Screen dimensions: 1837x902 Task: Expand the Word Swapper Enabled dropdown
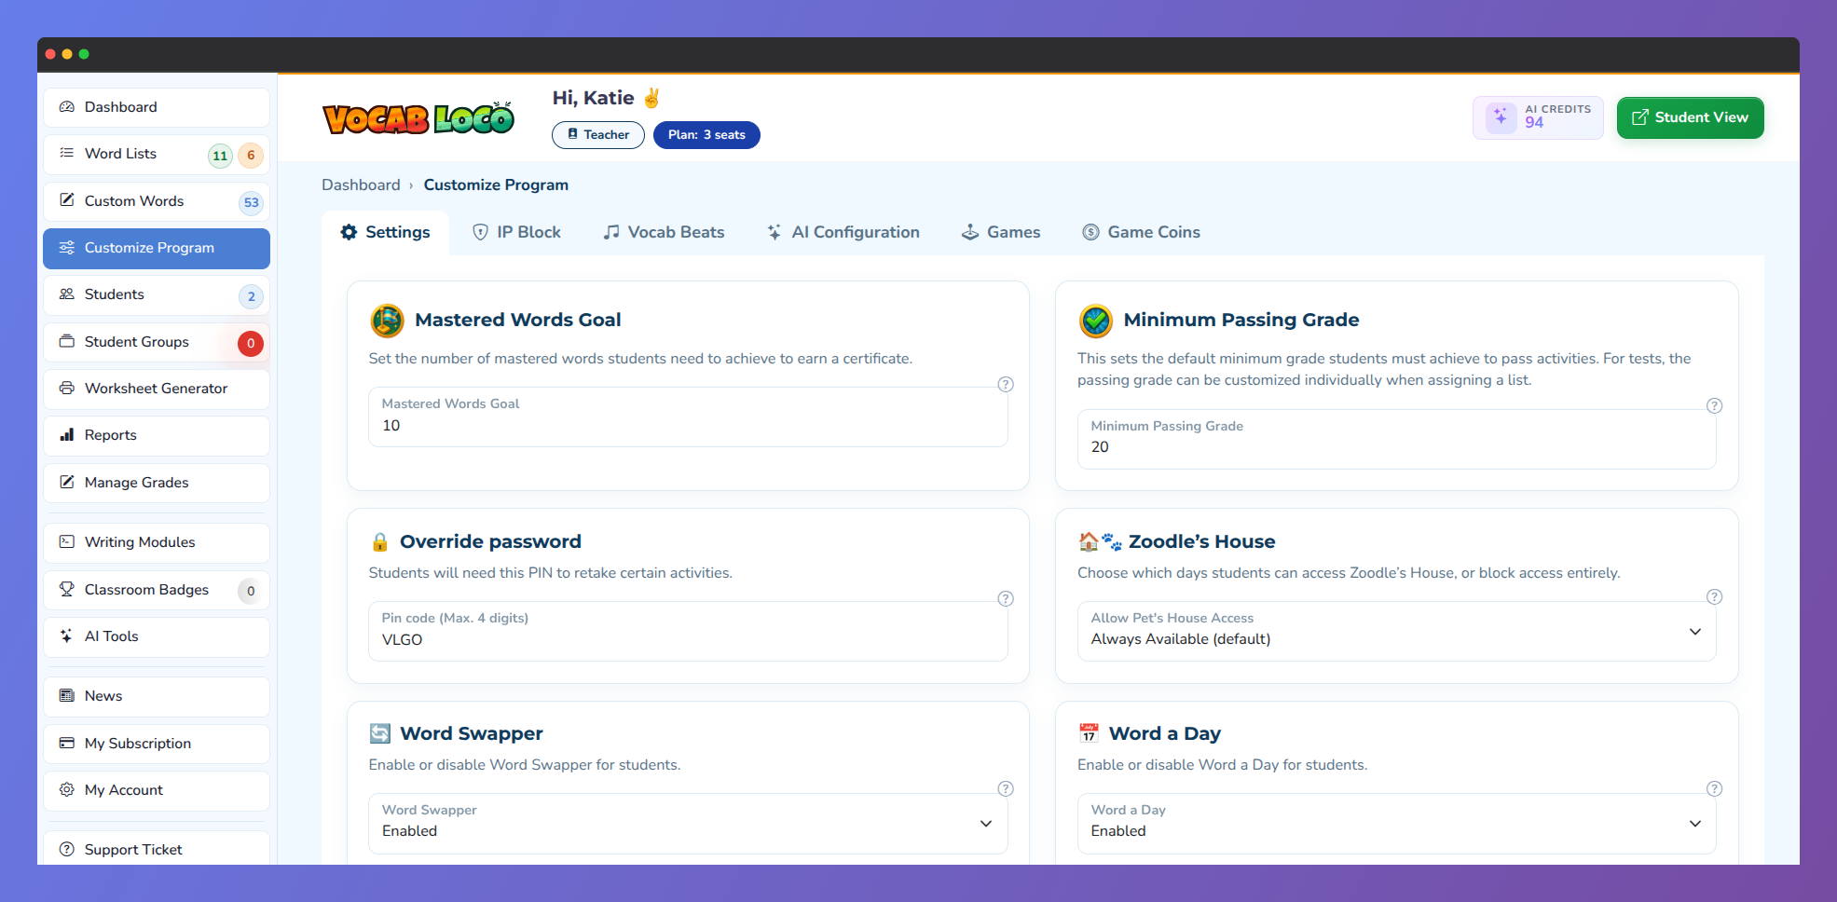click(x=688, y=823)
